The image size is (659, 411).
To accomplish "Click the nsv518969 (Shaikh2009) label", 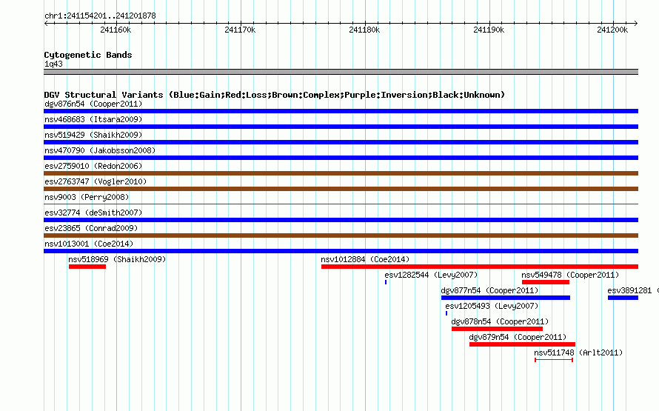I will pos(117,259).
